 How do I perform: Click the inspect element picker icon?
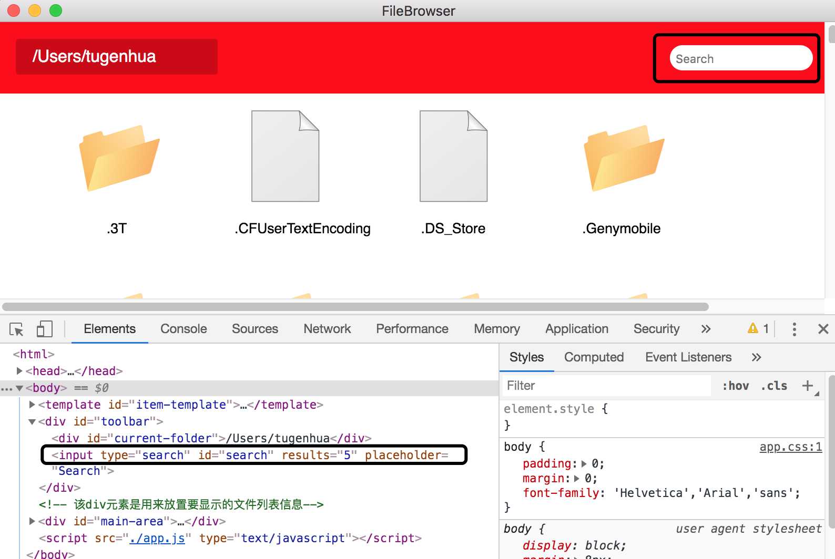[x=16, y=329]
